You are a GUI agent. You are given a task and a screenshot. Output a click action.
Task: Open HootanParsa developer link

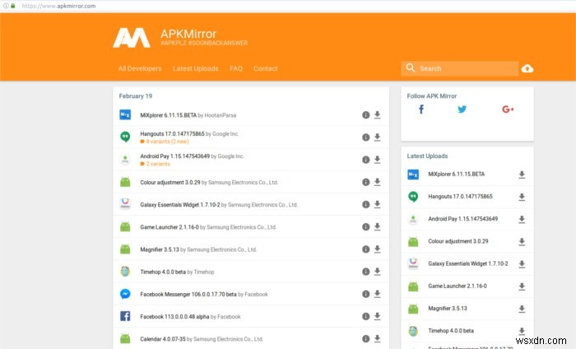point(221,115)
